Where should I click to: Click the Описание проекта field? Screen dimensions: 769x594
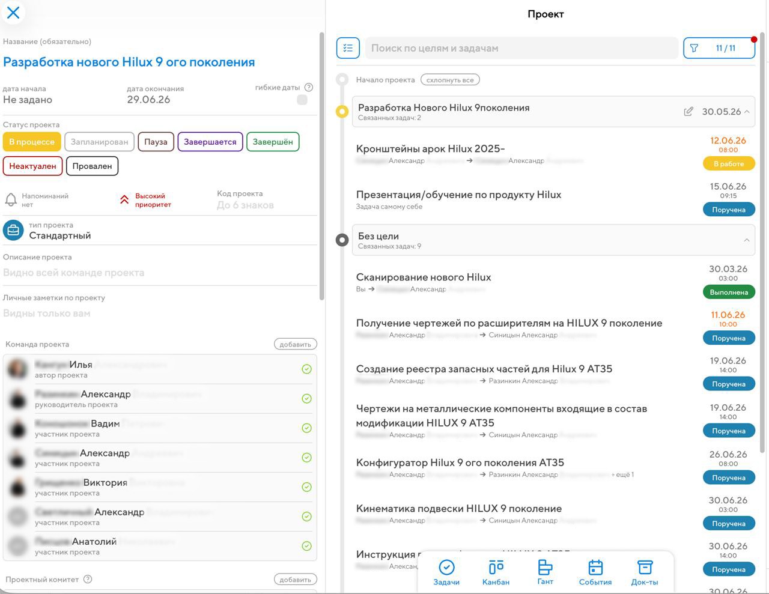(x=160, y=273)
